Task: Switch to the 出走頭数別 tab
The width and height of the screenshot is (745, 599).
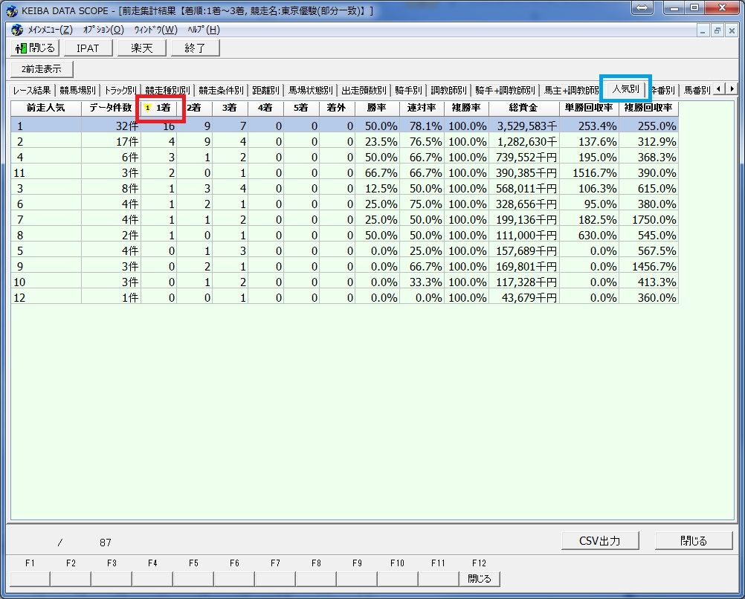Action: point(364,90)
